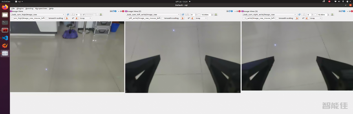Click Activities in the top bar

pos(6,2)
